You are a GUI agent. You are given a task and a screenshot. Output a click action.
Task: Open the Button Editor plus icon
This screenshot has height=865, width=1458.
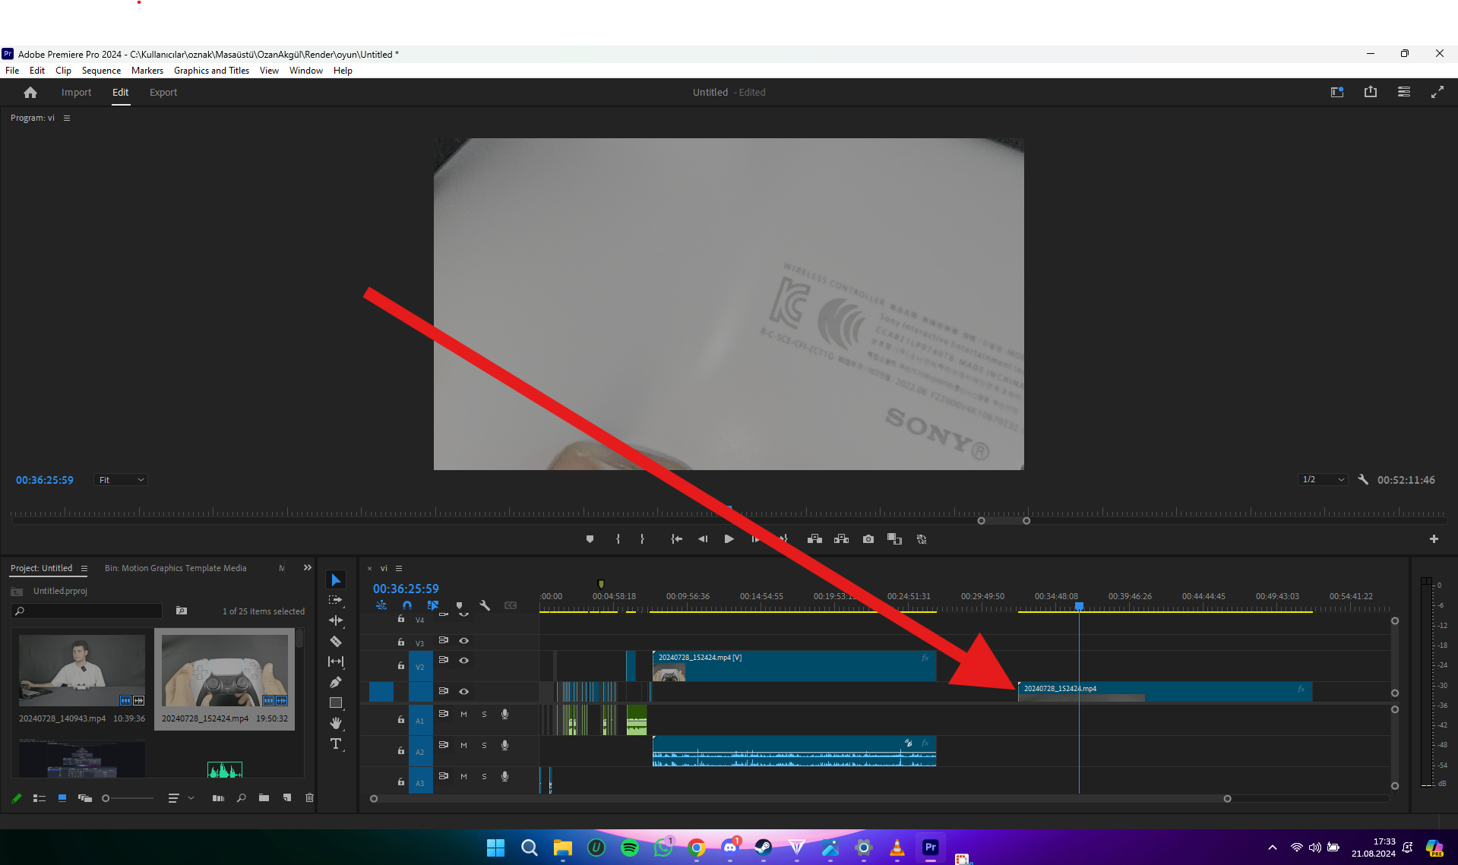[1434, 539]
